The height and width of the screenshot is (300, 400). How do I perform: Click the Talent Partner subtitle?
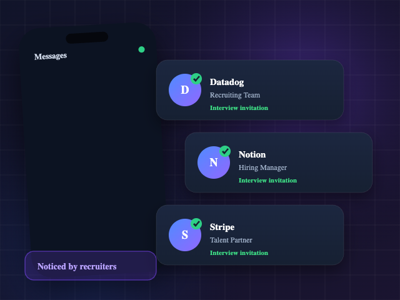(x=231, y=240)
